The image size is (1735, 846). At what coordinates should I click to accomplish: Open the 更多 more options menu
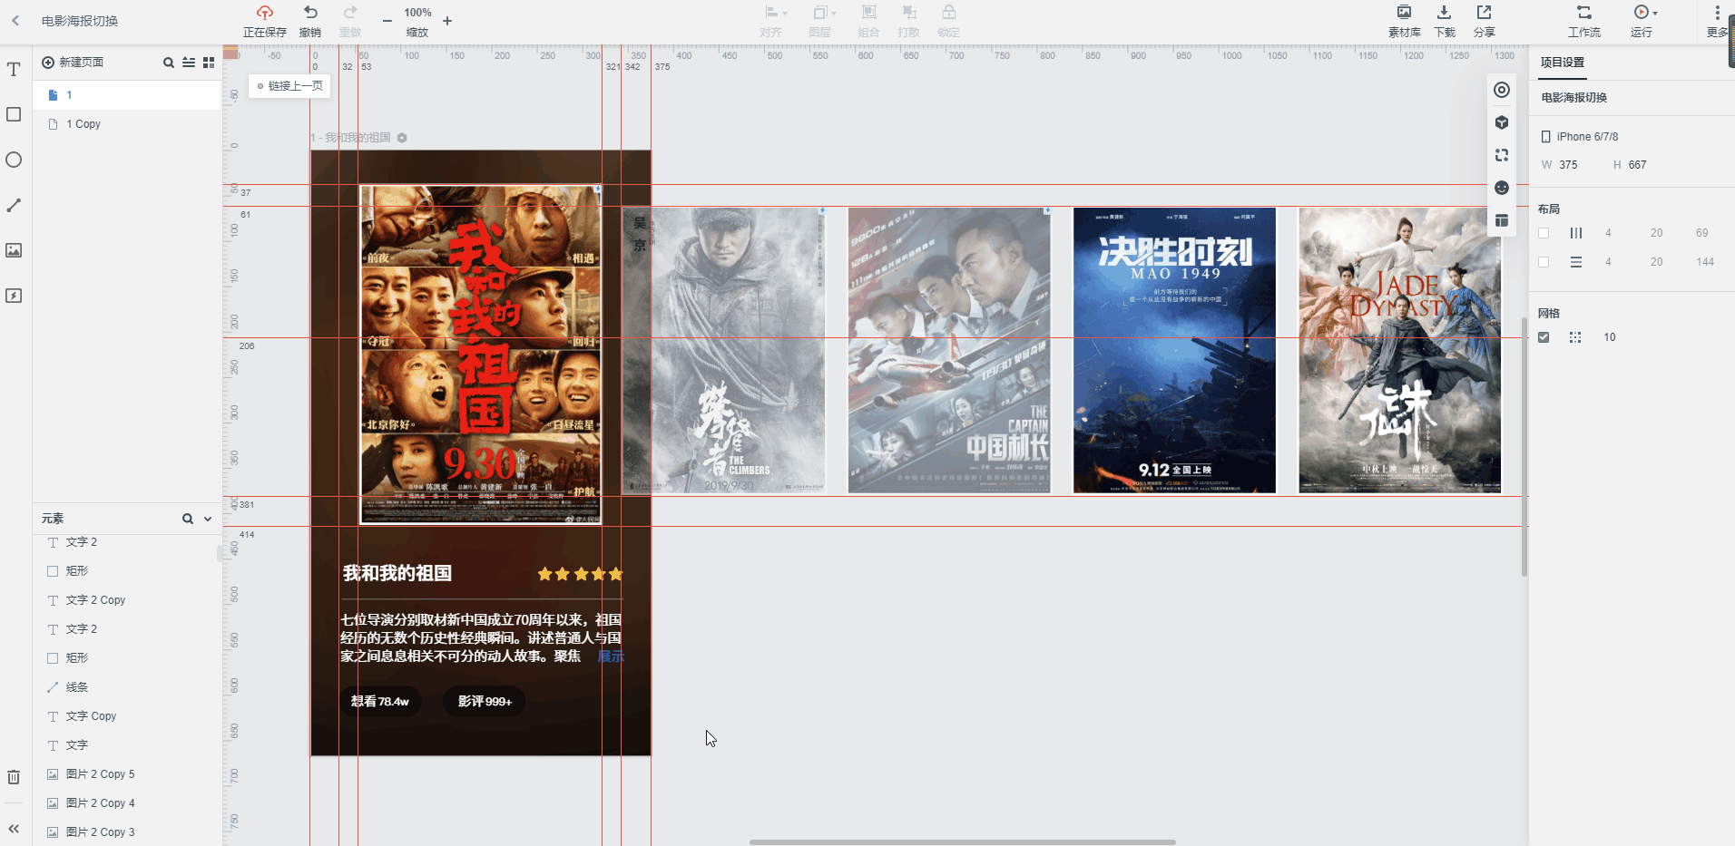point(1717,21)
